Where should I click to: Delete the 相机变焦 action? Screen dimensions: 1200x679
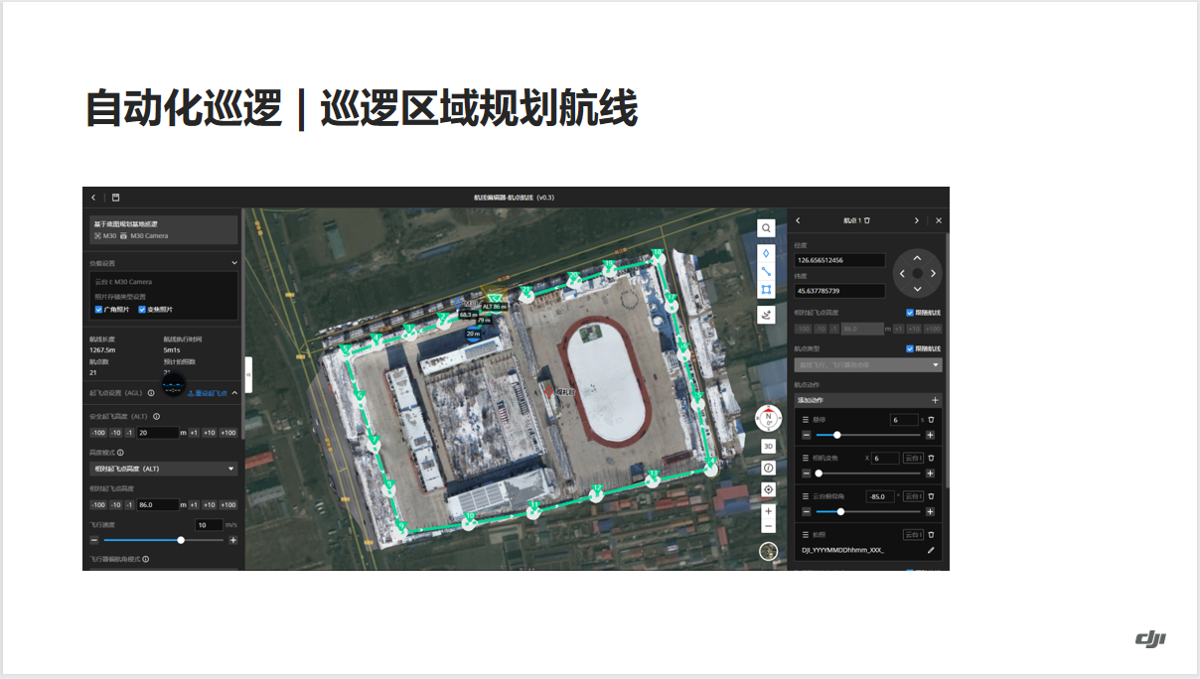tap(931, 458)
